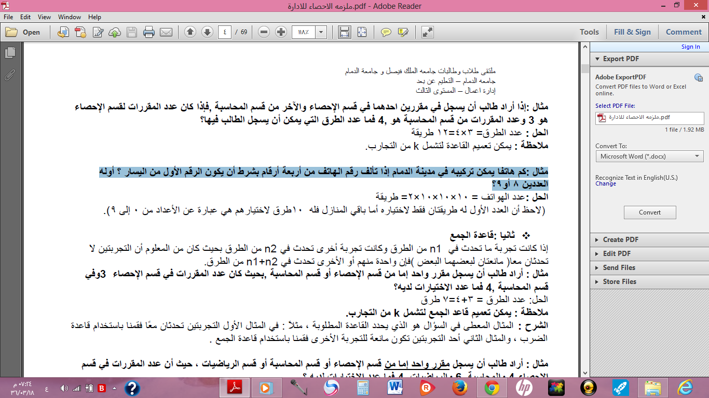Screen dimensions: 709x398
Task: Open Convert To format dropdown
Action: 649,156
